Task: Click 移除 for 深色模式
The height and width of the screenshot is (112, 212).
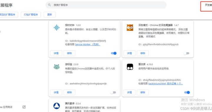Action: click(x=143, y=53)
